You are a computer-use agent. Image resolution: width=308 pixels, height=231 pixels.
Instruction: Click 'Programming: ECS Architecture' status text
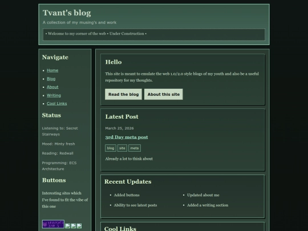click(59, 166)
